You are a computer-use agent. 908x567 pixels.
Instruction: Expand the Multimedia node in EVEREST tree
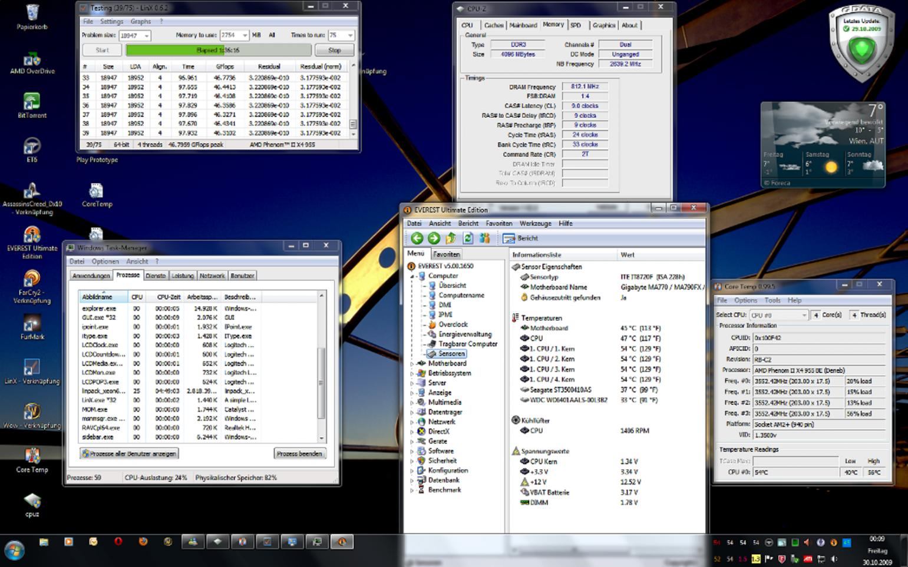412,403
